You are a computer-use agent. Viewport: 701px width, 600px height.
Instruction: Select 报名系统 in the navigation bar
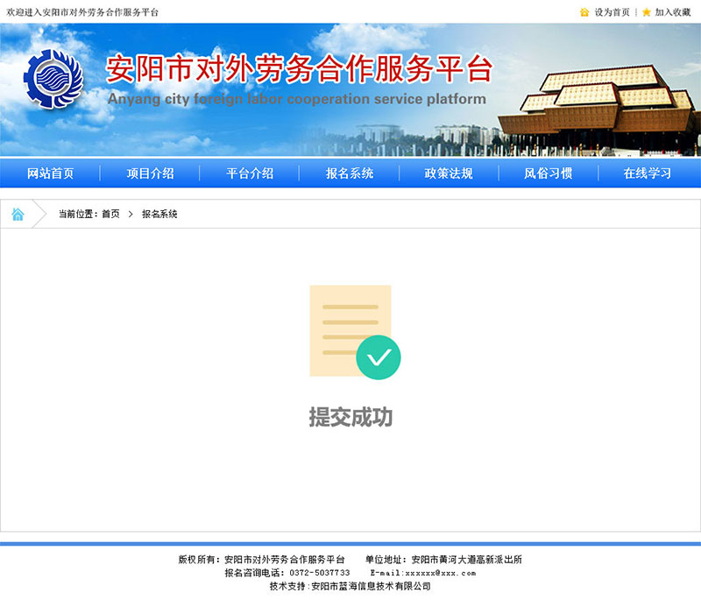[x=350, y=173]
